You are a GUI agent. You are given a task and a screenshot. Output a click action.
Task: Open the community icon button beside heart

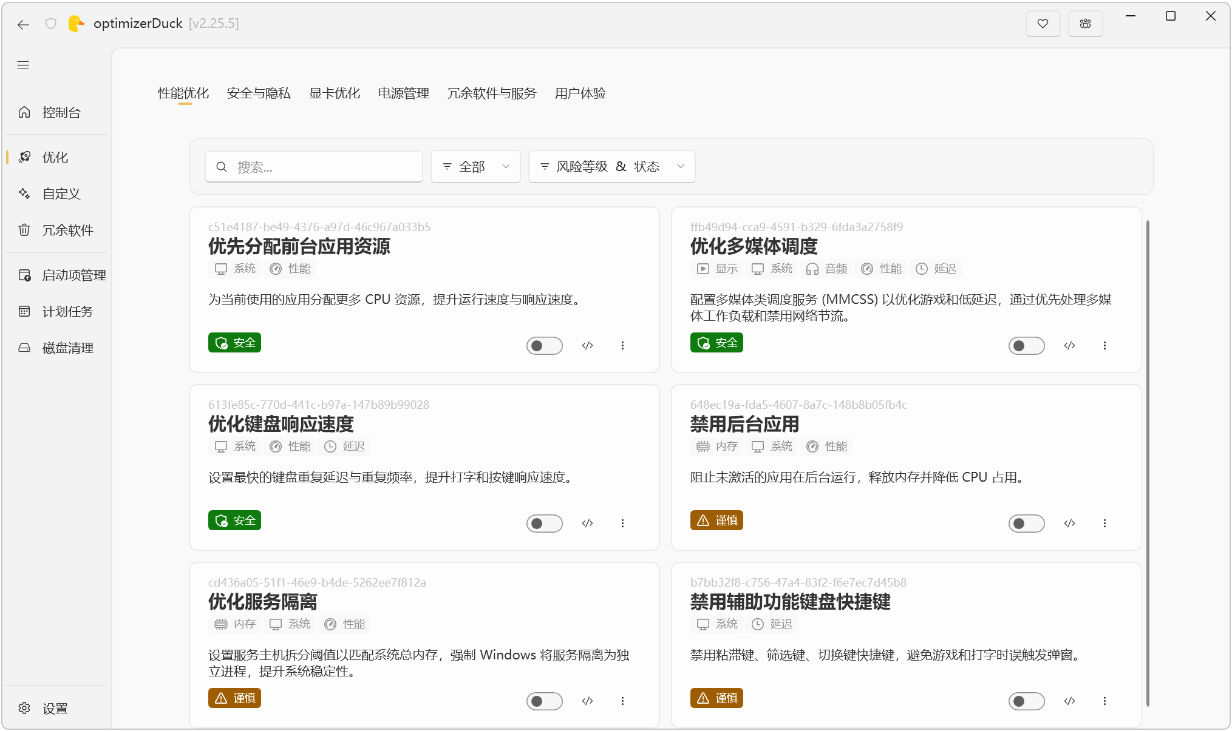[1085, 24]
